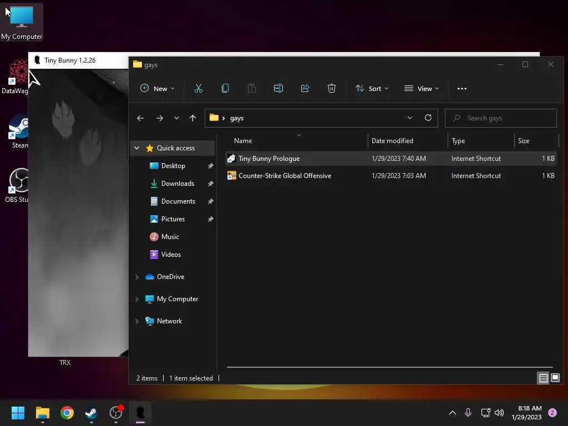568x426 pixels.
Task: Switch to details view icon in status bar
Action: (544, 378)
